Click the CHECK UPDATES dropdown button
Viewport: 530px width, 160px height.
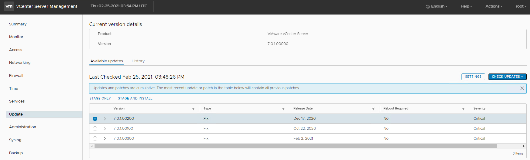(507, 77)
